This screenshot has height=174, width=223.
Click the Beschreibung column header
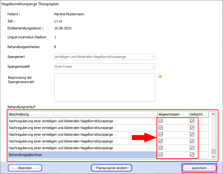pyautogui.click(x=82, y=114)
